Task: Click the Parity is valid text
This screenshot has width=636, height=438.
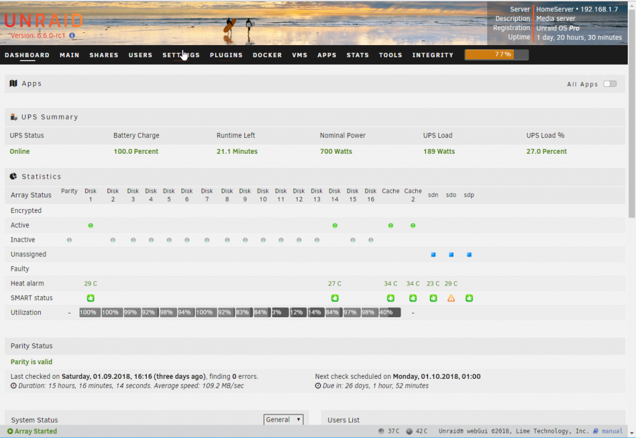Action: coord(31,362)
